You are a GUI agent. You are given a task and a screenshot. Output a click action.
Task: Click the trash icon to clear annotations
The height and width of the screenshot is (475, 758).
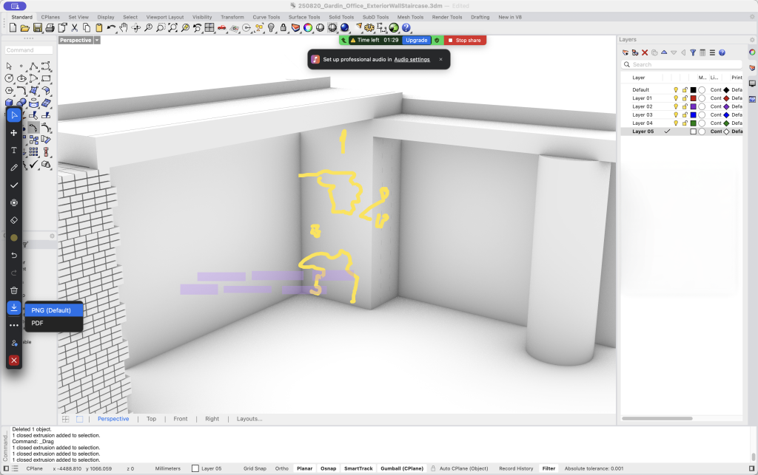[14, 290]
